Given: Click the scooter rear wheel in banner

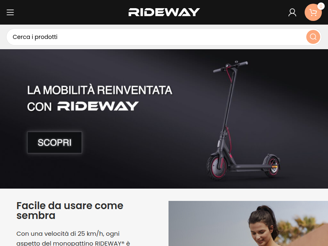Looking at the screenshot, I should [272, 166].
